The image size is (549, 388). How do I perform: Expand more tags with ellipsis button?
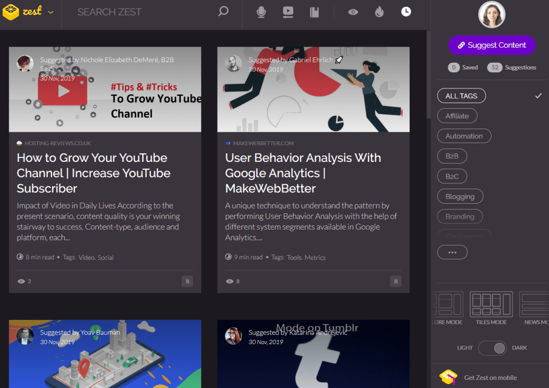(x=452, y=252)
